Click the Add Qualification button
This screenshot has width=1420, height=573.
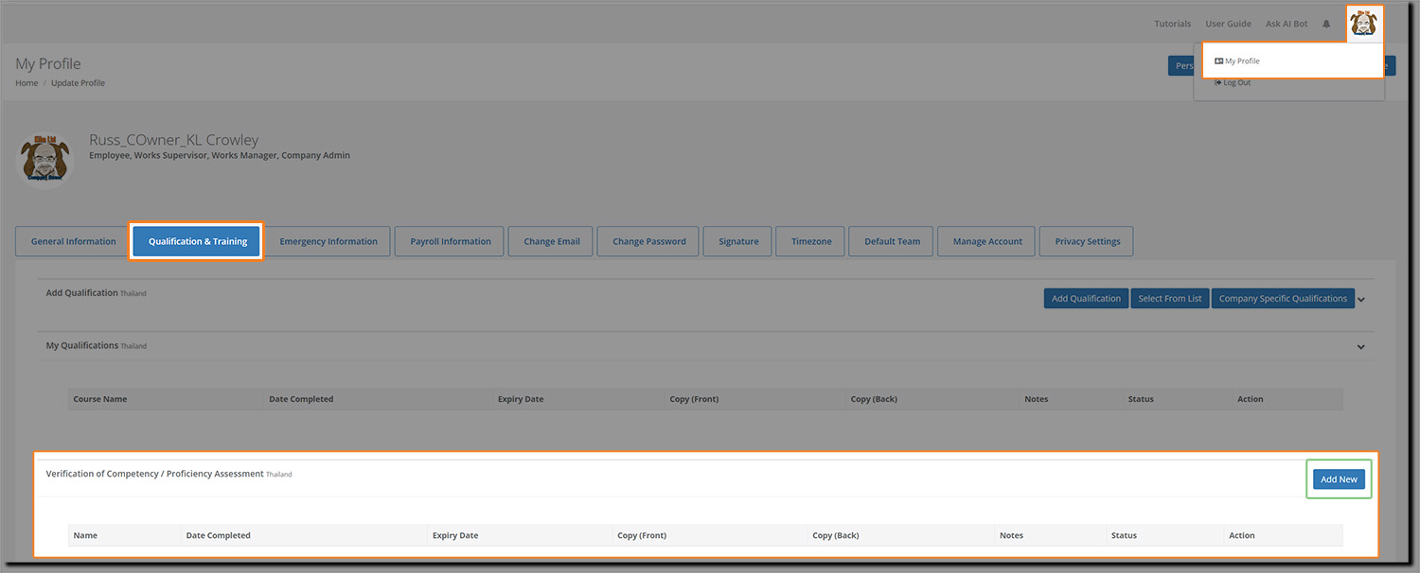[1086, 299]
